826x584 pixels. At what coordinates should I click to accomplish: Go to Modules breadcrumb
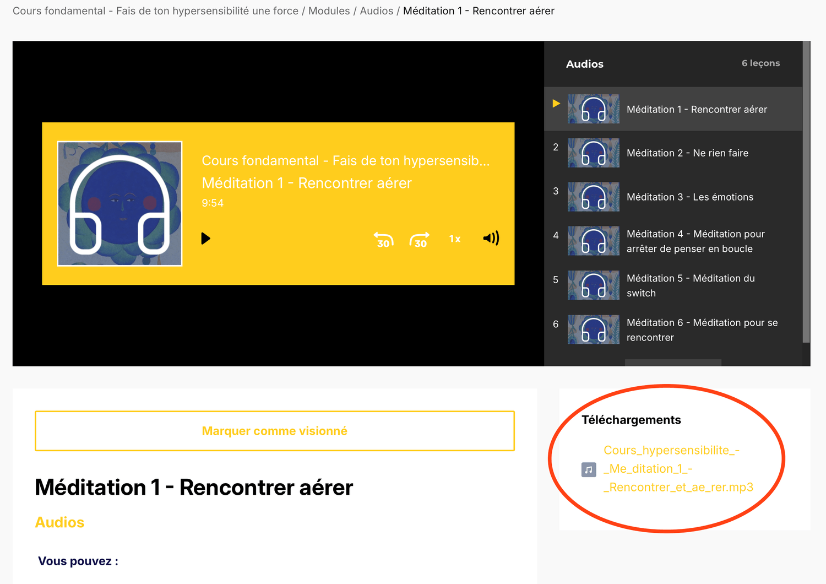click(329, 11)
